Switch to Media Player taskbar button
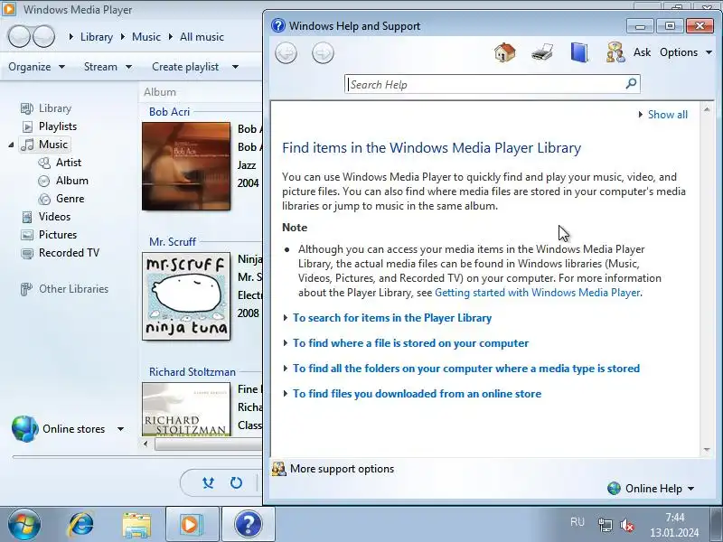This screenshot has width=723, height=542. coord(192,525)
